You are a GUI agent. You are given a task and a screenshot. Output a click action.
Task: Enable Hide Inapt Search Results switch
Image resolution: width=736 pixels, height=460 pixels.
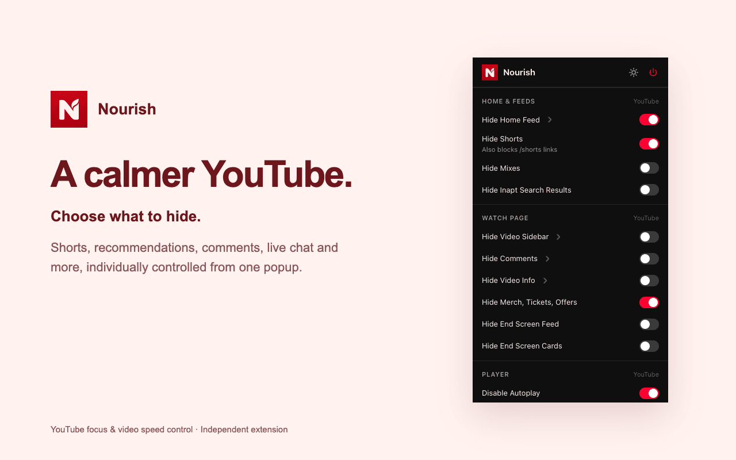(649, 190)
